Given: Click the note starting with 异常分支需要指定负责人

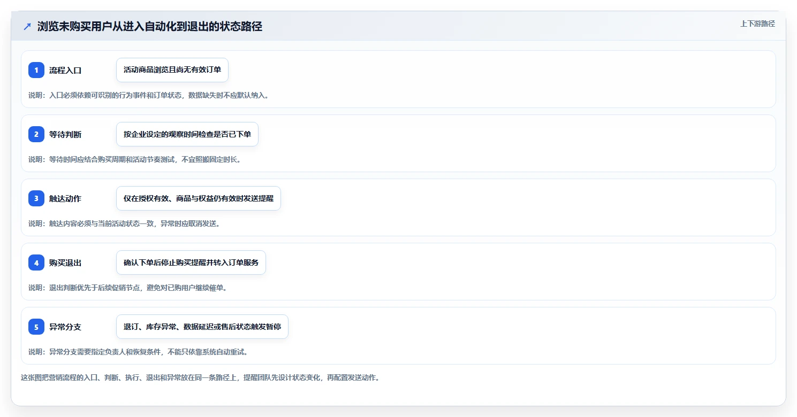Looking at the screenshot, I should tap(138, 352).
